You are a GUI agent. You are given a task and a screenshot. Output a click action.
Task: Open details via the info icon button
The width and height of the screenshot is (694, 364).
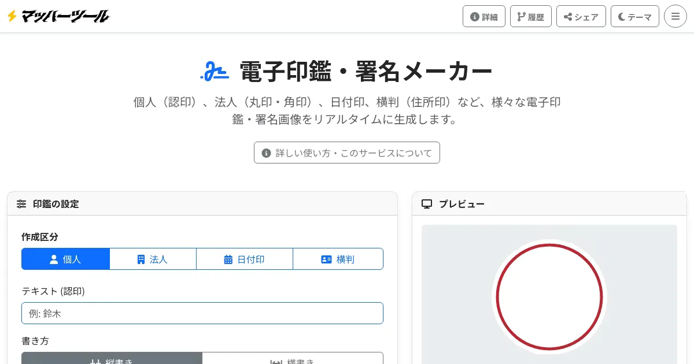point(484,17)
